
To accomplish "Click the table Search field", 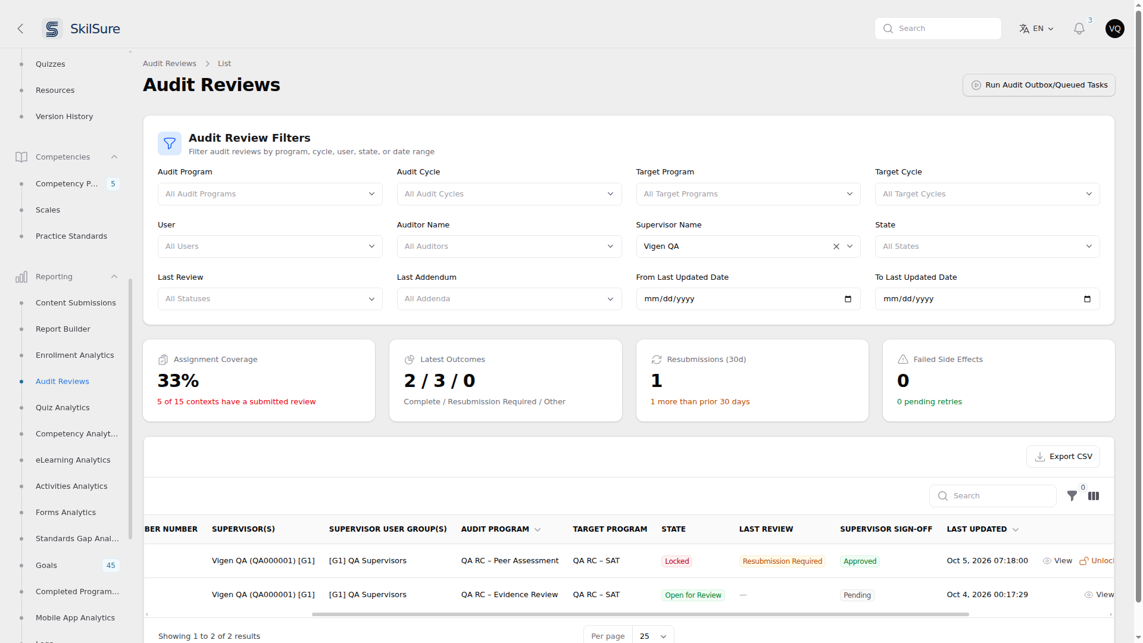I will pos(992,496).
